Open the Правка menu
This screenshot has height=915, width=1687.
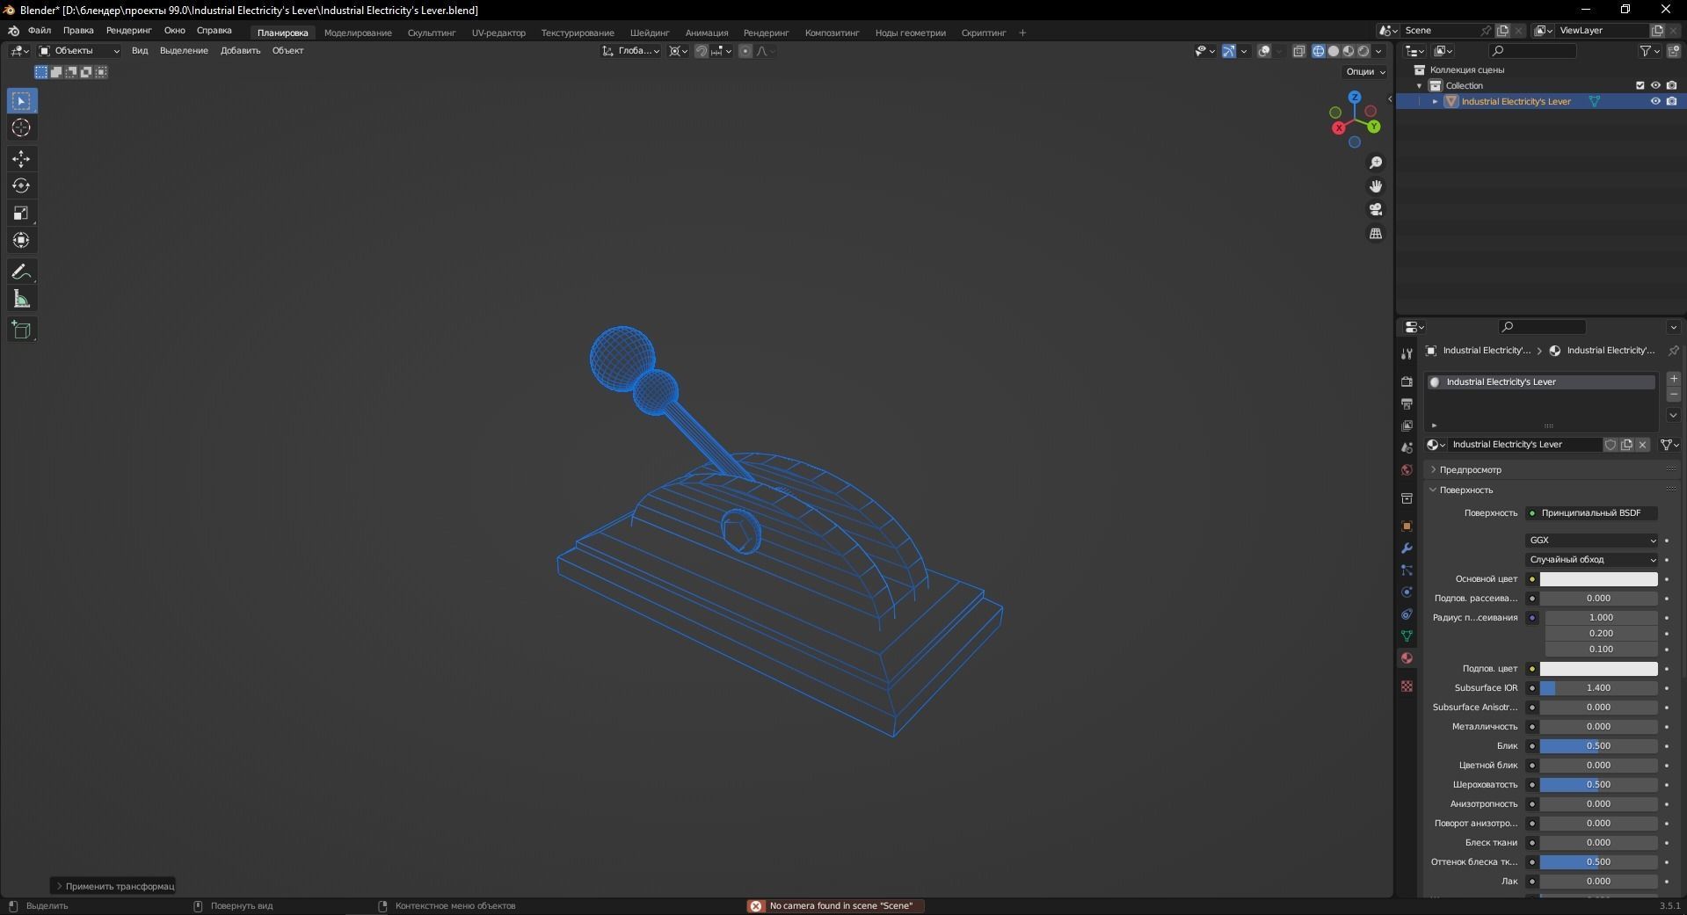click(x=78, y=31)
